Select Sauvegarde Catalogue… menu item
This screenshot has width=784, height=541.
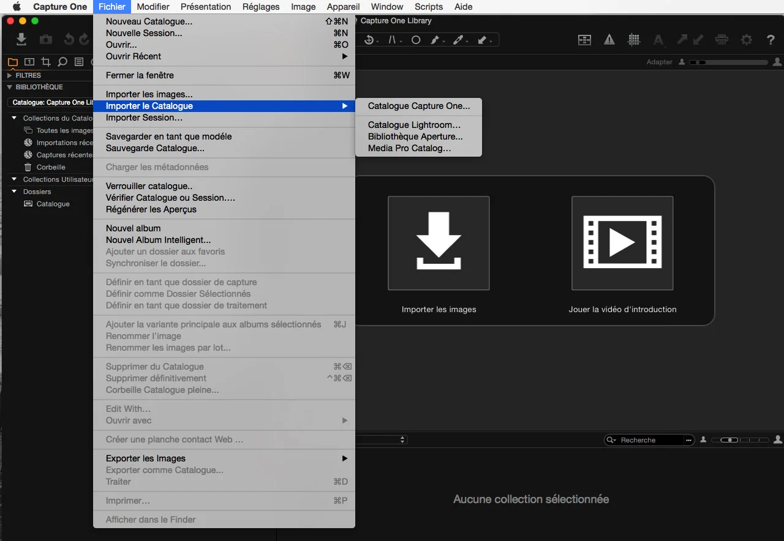[224, 148]
